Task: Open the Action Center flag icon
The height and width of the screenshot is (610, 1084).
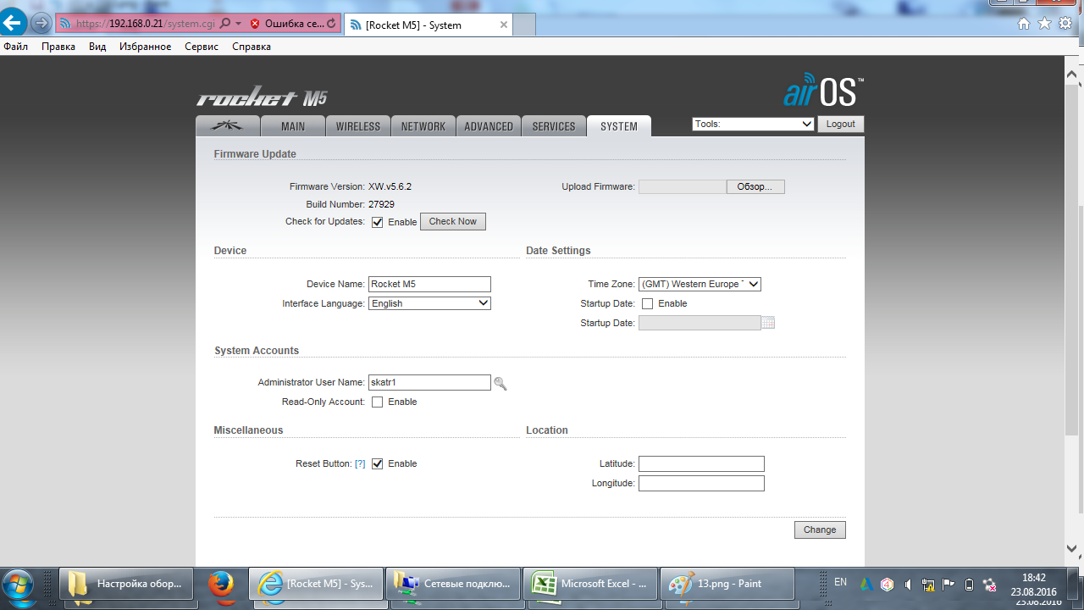Action: [948, 585]
